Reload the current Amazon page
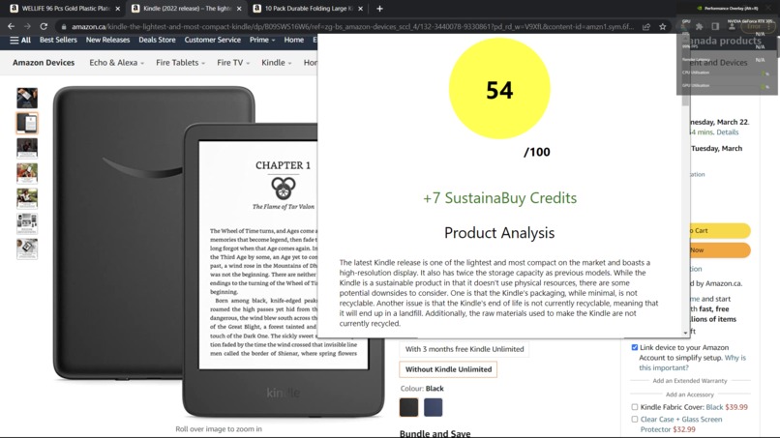 click(44, 26)
